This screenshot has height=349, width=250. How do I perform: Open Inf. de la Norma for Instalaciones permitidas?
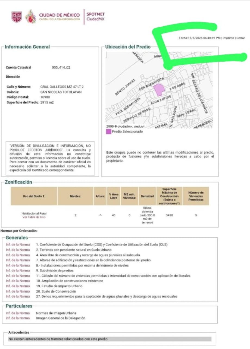18,265
